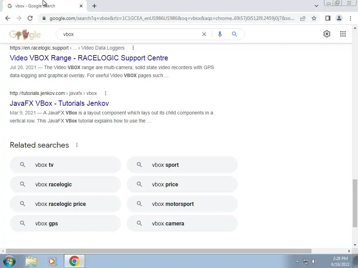Click the address bar URL
The image size is (358, 268).
click(x=172, y=18)
